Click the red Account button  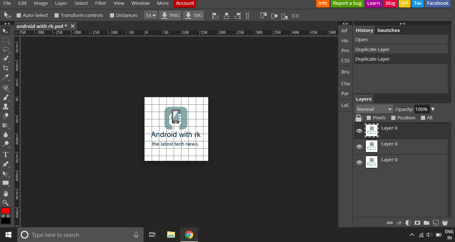(185, 3)
